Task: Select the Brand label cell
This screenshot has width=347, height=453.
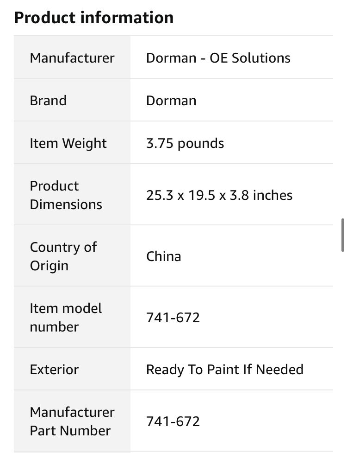Action: [x=72, y=100]
